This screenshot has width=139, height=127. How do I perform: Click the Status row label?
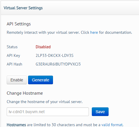tap(12, 47)
